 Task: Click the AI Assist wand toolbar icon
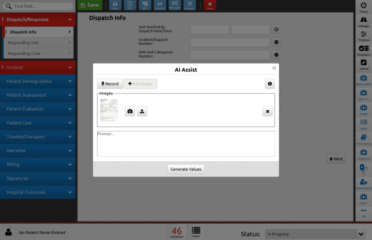coord(189,5)
